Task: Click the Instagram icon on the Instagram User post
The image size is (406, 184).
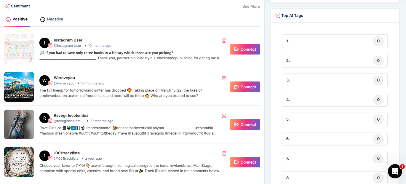Action: point(224,41)
